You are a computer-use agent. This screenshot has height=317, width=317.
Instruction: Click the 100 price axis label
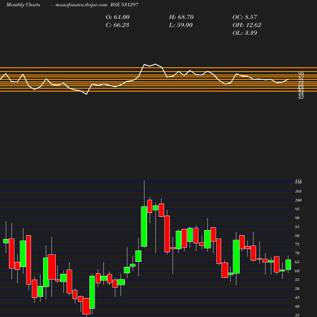(299, 200)
